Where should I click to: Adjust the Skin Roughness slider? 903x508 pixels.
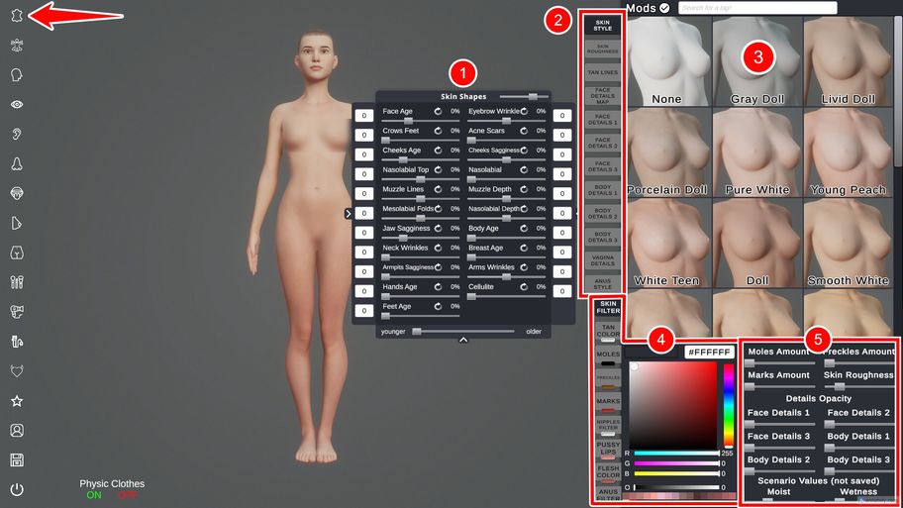tap(858, 387)
